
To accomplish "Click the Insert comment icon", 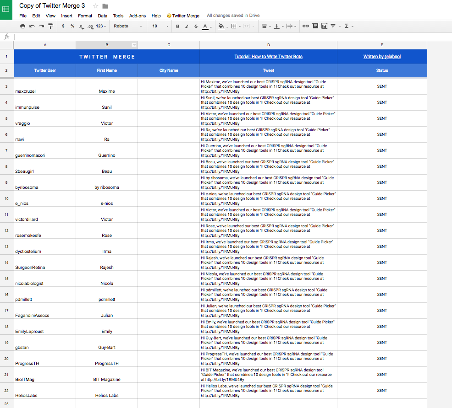I will (315, 26).
